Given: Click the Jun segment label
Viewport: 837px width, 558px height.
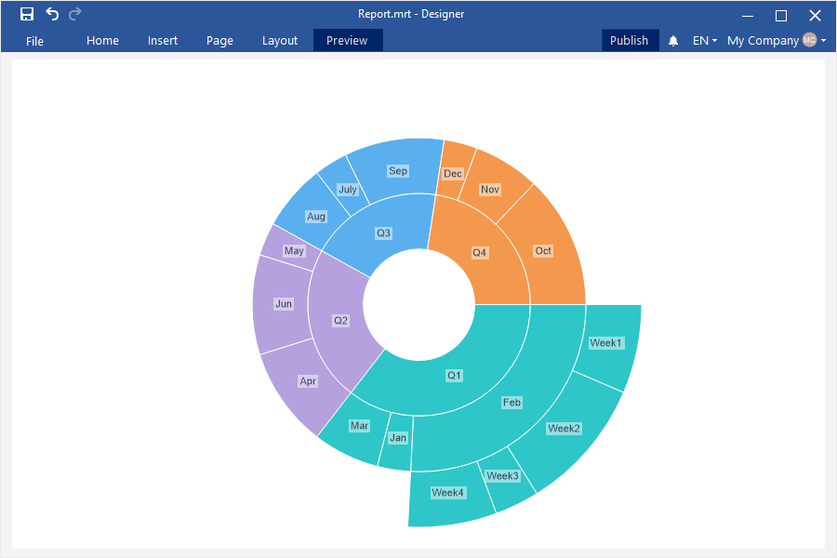Looking at the screenshot, I should click(284, 304).
